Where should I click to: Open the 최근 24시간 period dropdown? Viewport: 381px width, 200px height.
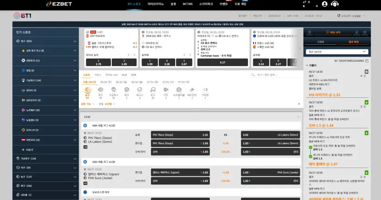337,52
